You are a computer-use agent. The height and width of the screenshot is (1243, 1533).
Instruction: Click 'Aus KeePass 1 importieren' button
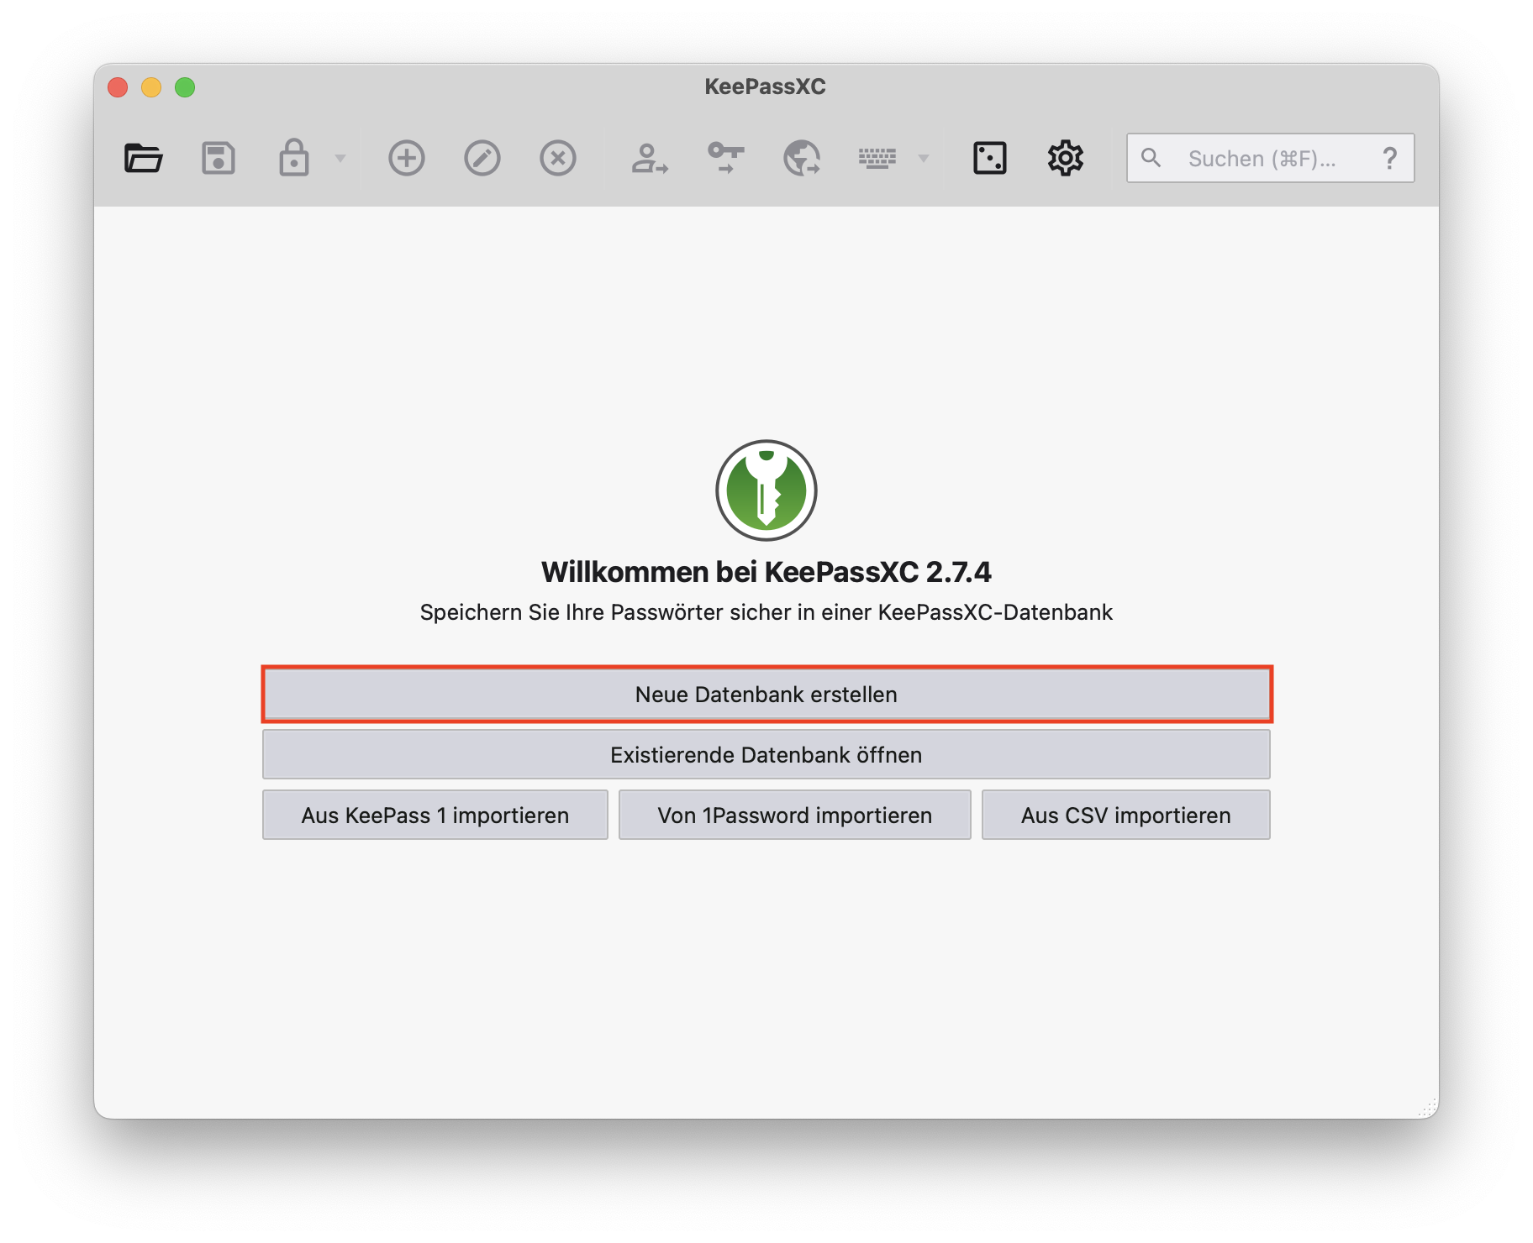click(x=435, y=816)
